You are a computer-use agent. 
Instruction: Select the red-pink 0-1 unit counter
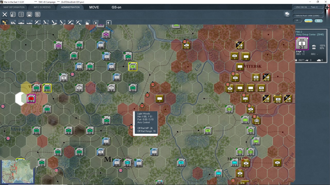coord(31,98)
